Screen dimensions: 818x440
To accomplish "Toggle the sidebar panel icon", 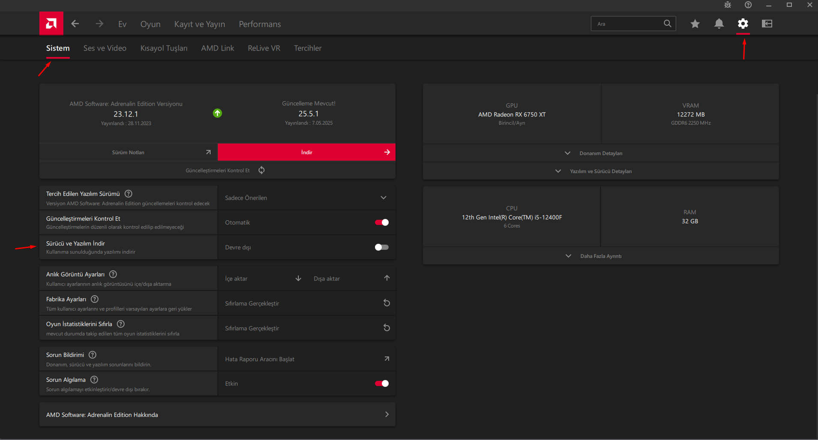I will (x=767, y=24).
